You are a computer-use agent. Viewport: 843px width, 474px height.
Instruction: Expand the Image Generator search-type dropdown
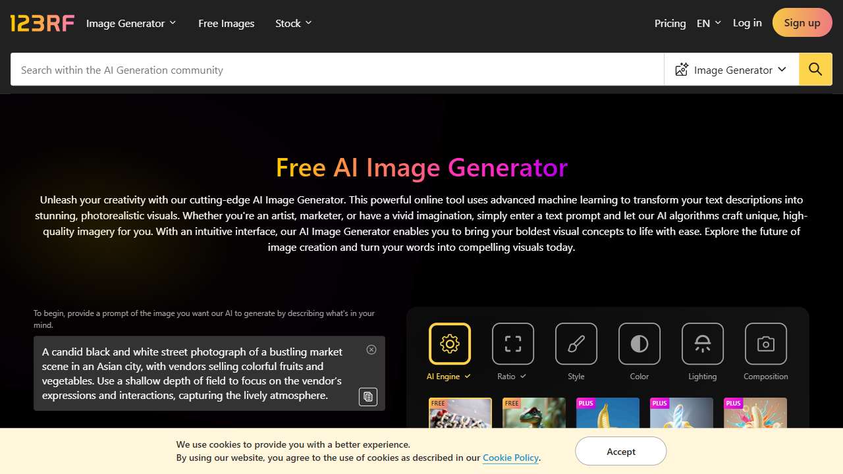[x=731, y=70]
